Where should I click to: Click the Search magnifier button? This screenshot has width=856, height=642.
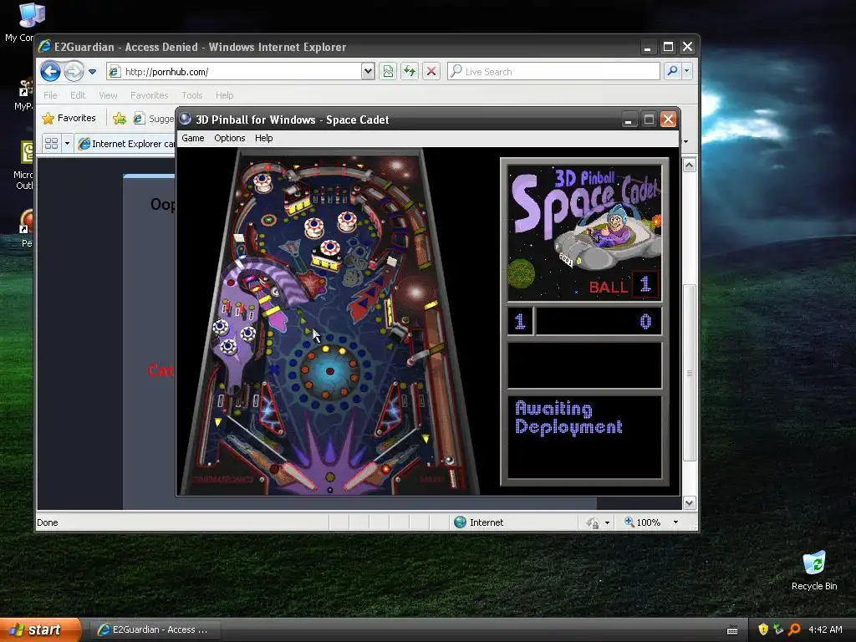pos(673,72)
